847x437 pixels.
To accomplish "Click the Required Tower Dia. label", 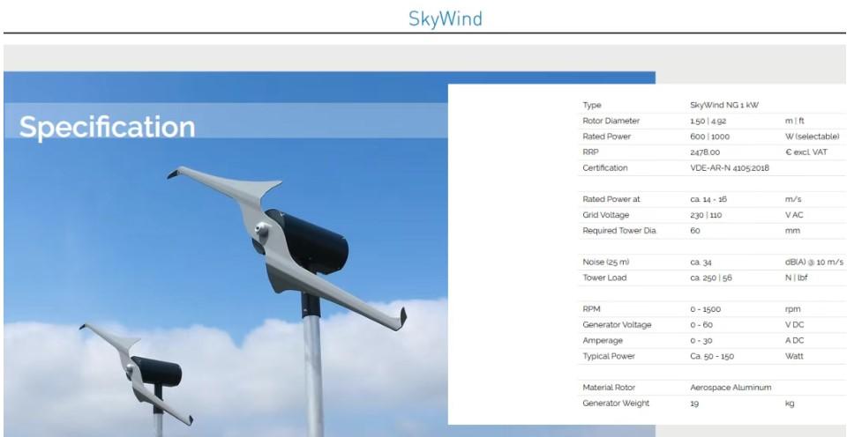I will click(x=619, y=231).
